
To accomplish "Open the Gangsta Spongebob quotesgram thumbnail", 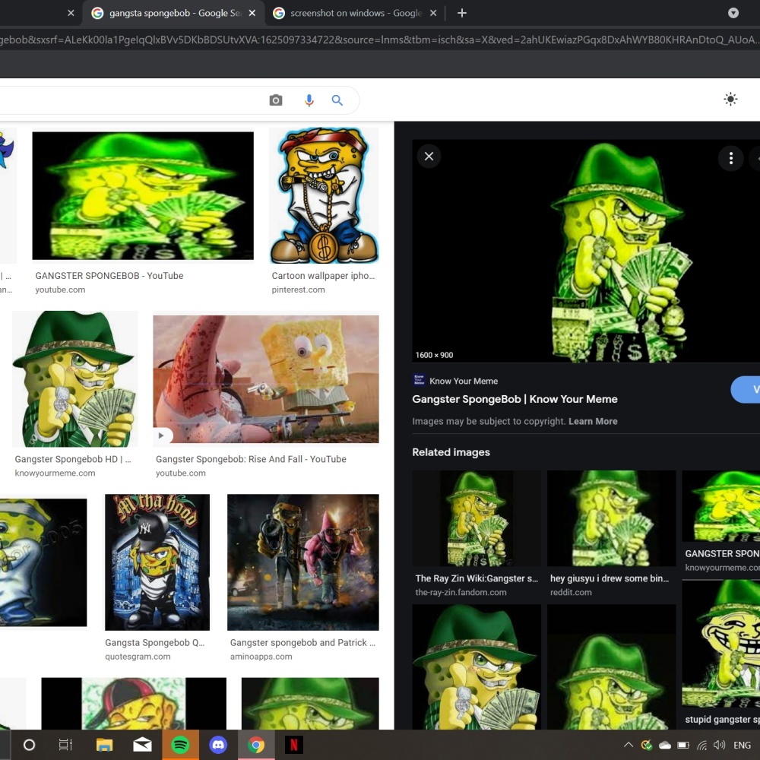I will (x=157, y=562).
